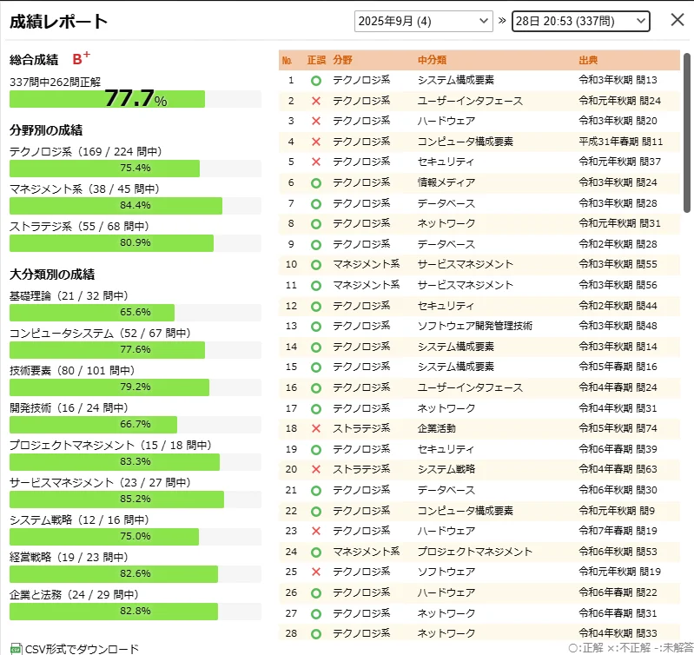694x655 pixels.
Task: Select 企業活動 category in row 18
Action: click(x=436, y=428)
